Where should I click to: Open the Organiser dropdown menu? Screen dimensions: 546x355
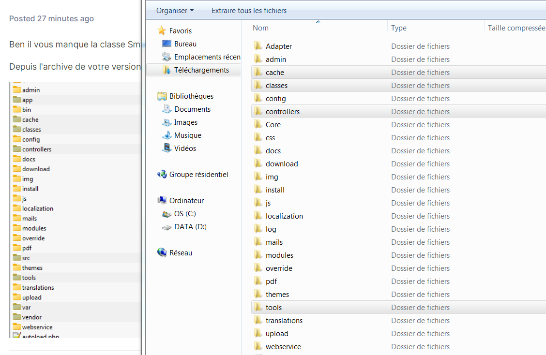175,11
